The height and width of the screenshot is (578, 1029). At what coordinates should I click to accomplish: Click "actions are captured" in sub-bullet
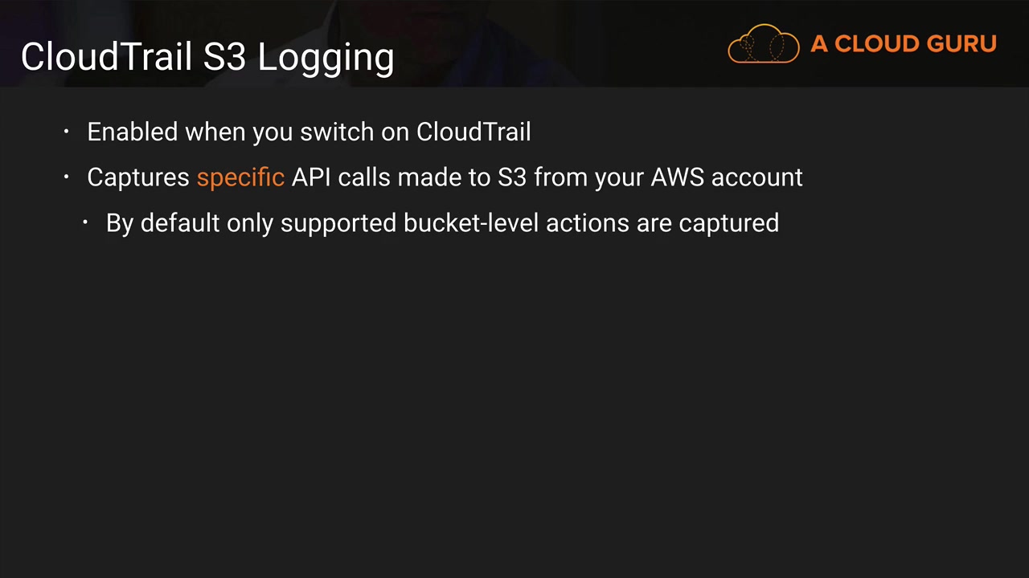tap(662, 223)
